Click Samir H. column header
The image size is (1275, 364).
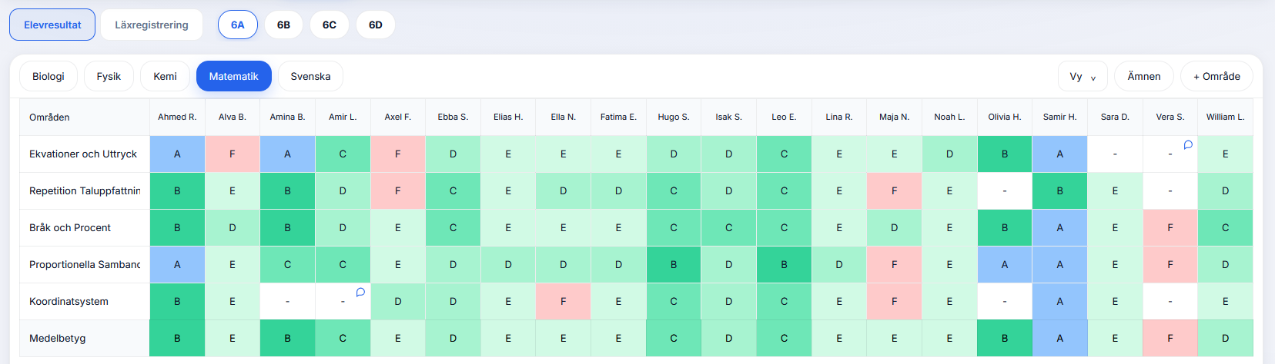point(1060,117)
